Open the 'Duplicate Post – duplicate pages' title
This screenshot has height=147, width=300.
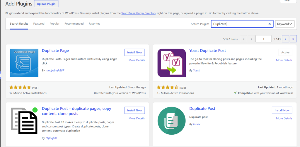point(76,111)
